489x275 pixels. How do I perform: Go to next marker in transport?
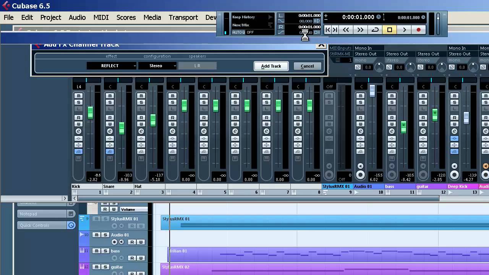[x=335, y=30]
